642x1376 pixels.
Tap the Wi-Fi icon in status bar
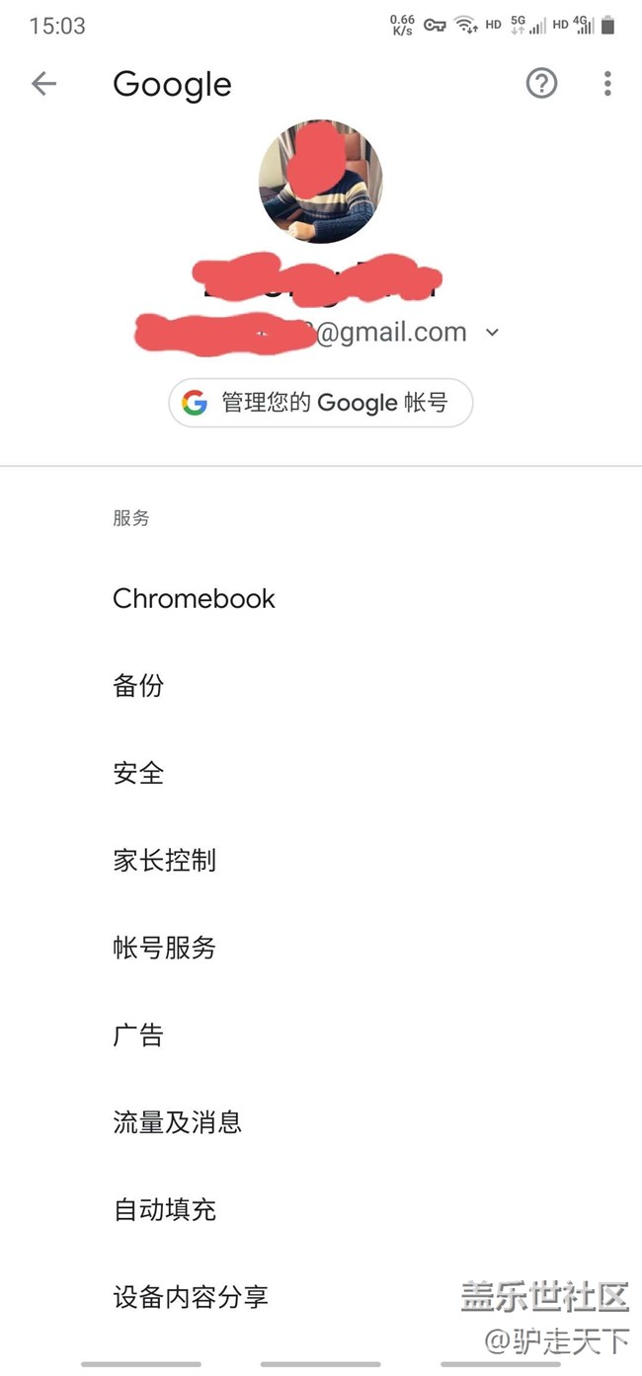(x=465, y=26)
